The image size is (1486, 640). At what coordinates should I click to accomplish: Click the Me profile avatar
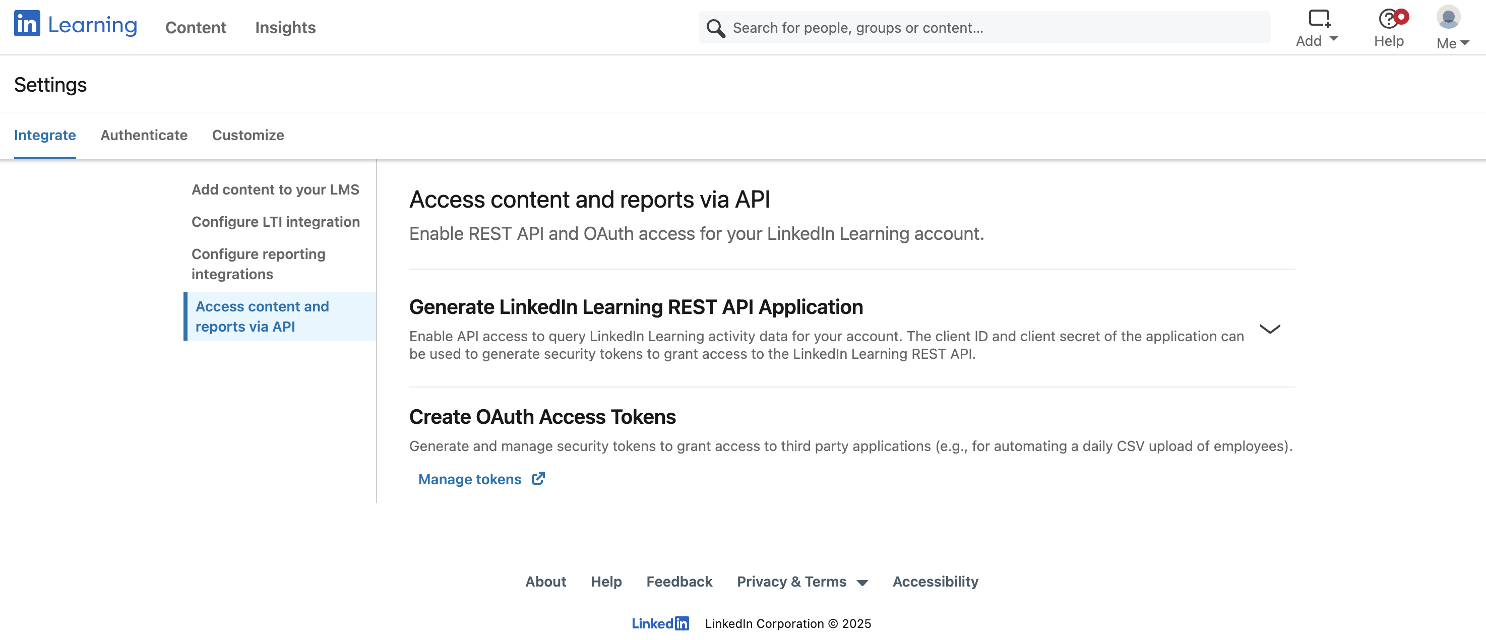point(1448,17)
